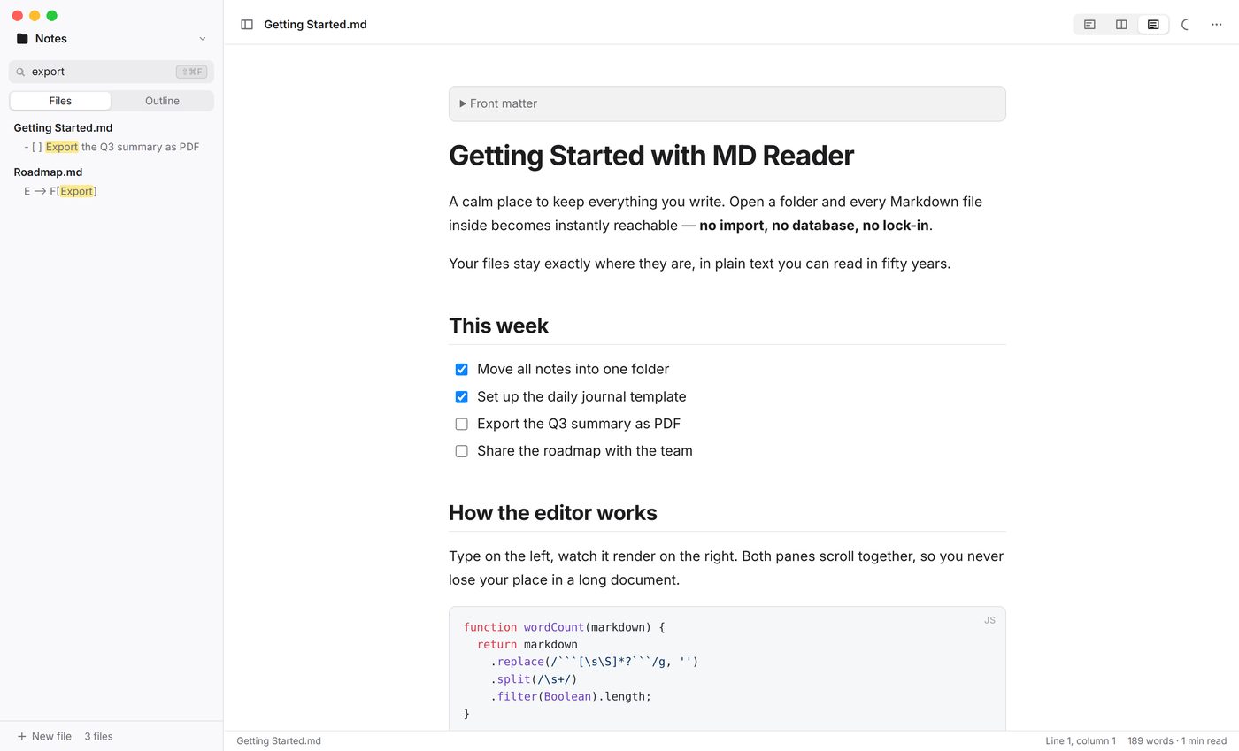The width and height of the screenshot is (1239, 751).
Task: Open Roadmap.md search result
Action: [48, 172]
